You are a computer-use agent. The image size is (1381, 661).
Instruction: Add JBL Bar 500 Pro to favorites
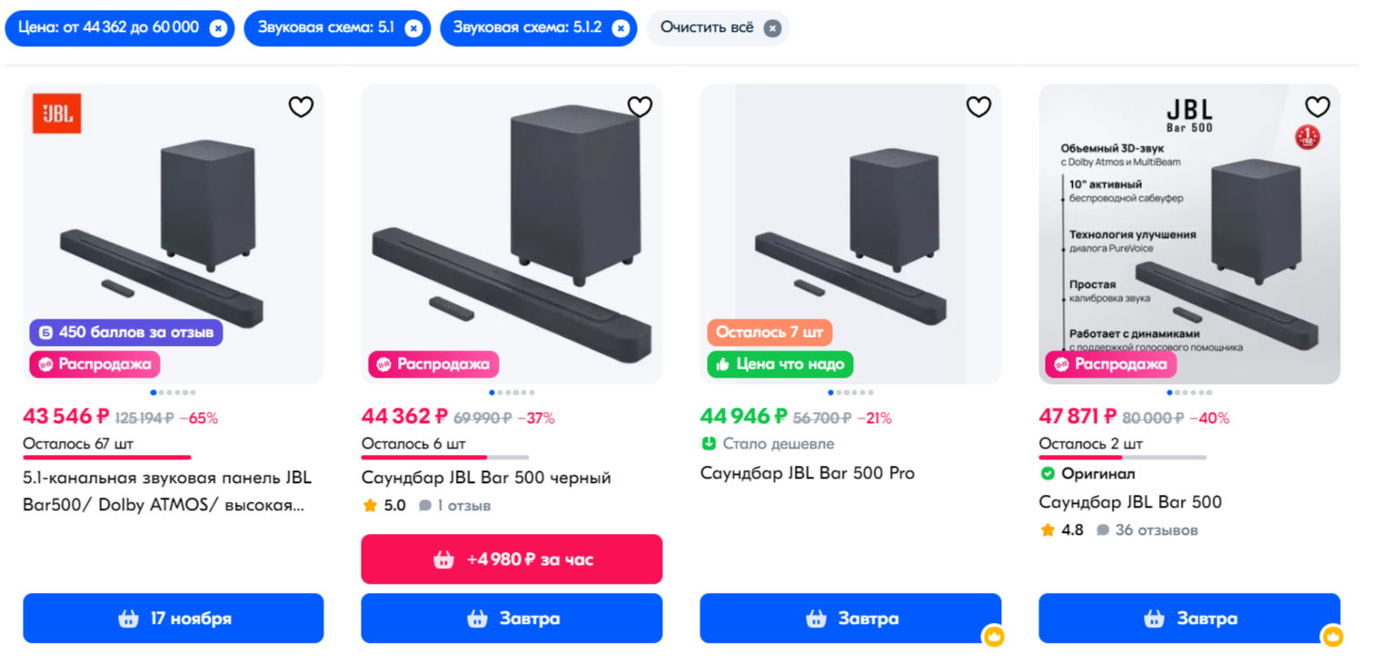979,107
